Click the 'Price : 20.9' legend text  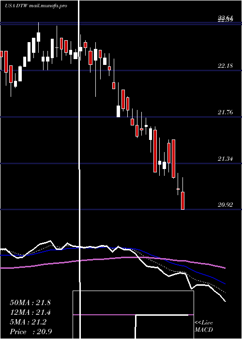tap(30, 331)
